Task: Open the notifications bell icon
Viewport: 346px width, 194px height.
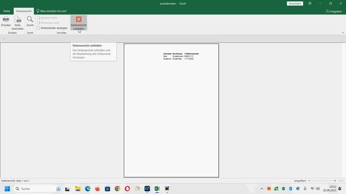Action: click(340, 189)
